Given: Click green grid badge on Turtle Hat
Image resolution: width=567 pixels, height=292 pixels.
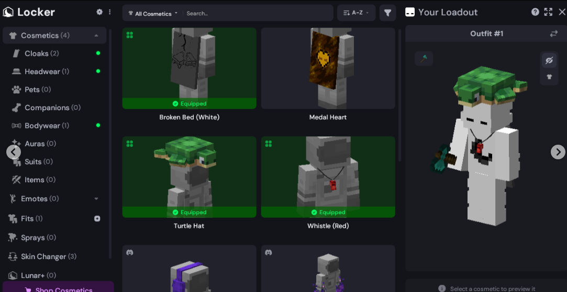Looking at the screenshot, I should pyautogui.click(x=130, y=144).
